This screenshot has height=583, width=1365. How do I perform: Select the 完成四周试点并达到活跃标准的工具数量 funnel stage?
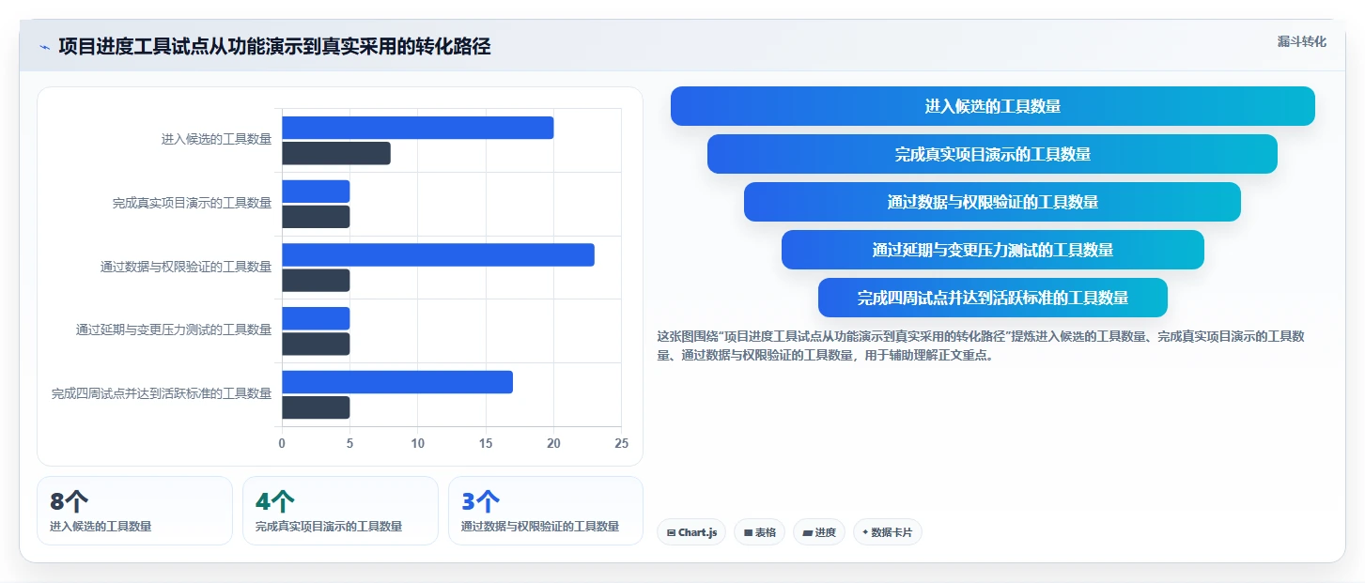point(992,298)
